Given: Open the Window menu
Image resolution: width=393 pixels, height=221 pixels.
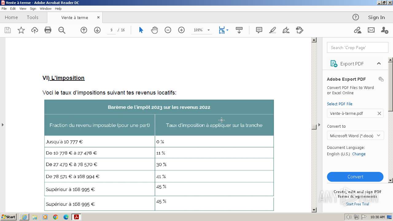Looking at the screenshot, I should (x=45, y=9).
